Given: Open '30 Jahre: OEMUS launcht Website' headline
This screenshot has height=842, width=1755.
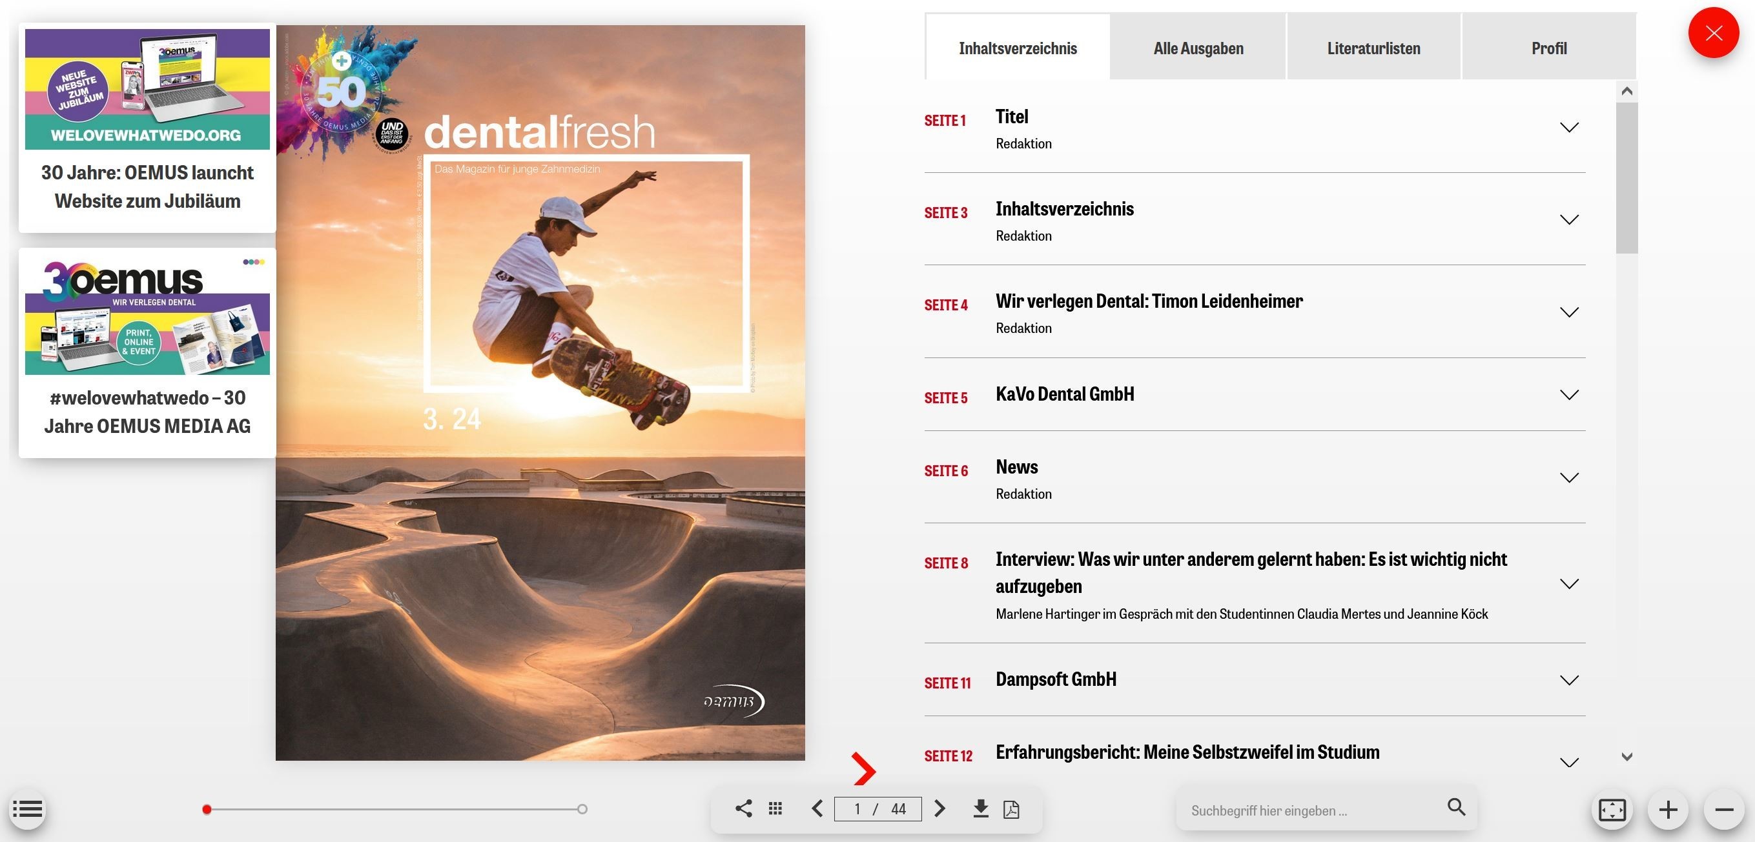Looking at the screenshot, I should [x=147, y=186].
